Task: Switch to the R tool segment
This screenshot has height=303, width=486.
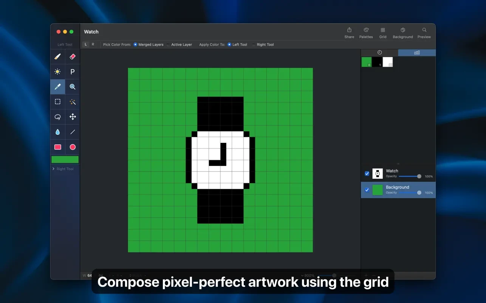Action: (93, 44)
